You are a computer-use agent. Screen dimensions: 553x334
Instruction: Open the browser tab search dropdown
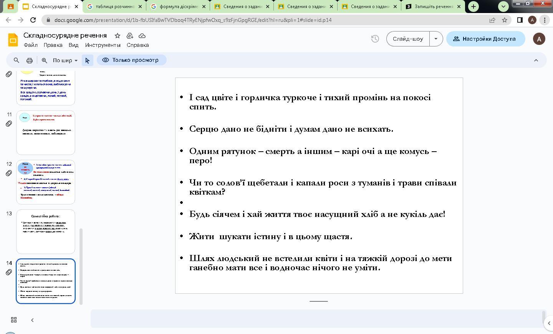(503, 7)
